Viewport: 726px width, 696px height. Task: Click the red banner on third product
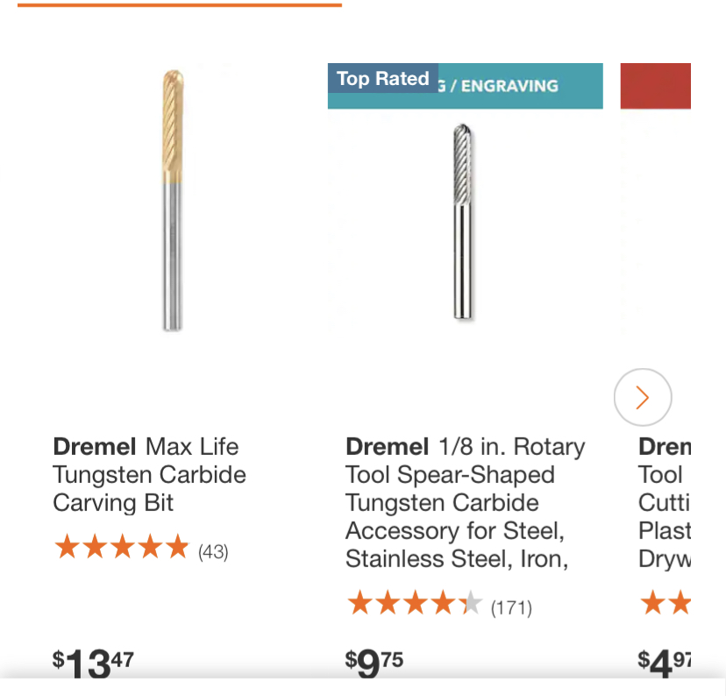tap(656, 86)
